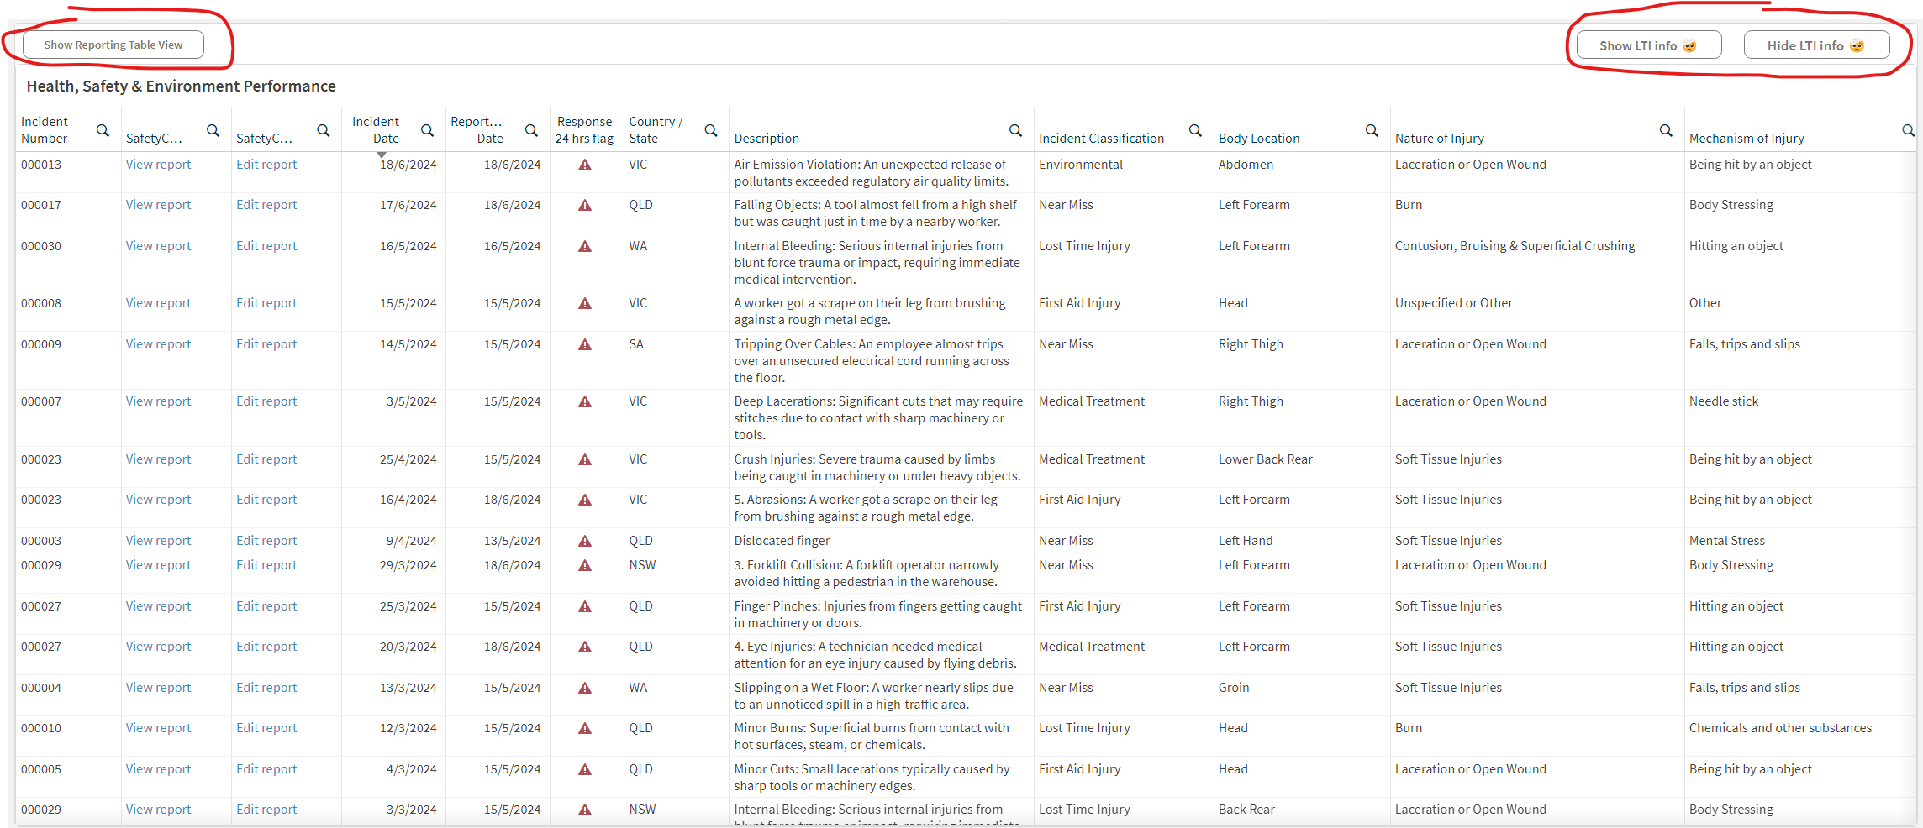The image size is (1923, 828).
Task: Open View report for incident 000017
Action: [x=158, y=205]
